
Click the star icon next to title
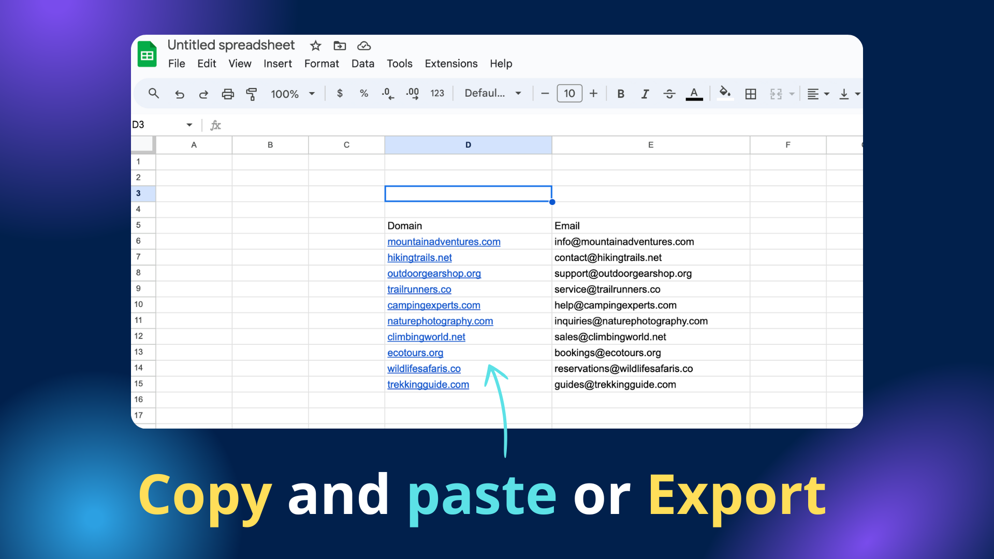[315, 46]
